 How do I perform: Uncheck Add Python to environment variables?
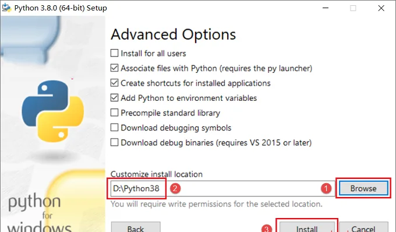tap(114, 98)
